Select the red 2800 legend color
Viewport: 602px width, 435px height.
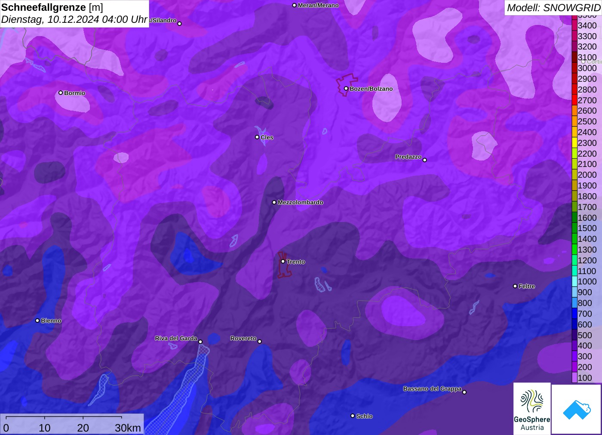574,89
